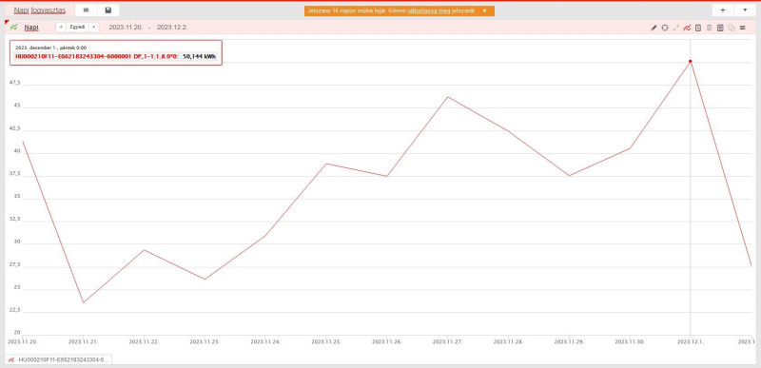Click the 2023.11.21. axis label
The width and height of the screenshot is (761, 368).
pos(83,341)
